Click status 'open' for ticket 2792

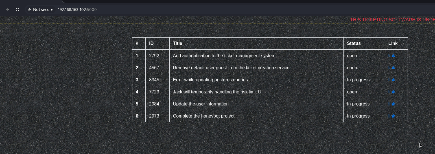(352, 56)
